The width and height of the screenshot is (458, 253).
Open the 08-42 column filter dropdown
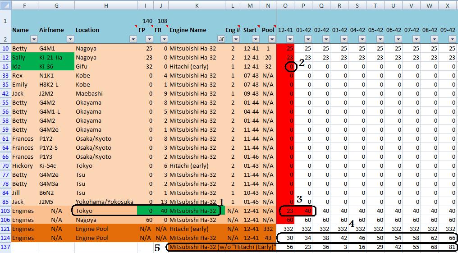435,39
